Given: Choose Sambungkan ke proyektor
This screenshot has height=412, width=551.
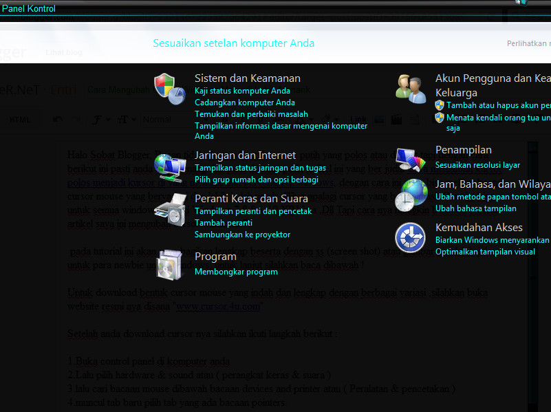Looking at the screenshot, I should tap(242, 235).
